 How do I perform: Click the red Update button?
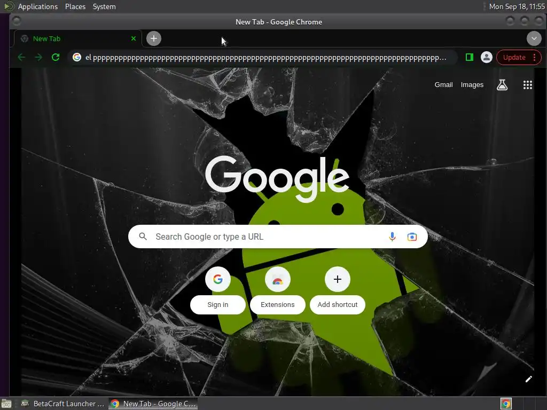coord(514,58)
